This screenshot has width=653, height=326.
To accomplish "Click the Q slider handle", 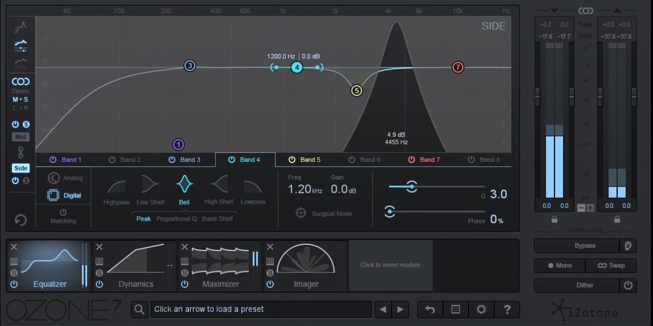I will 411,186.
